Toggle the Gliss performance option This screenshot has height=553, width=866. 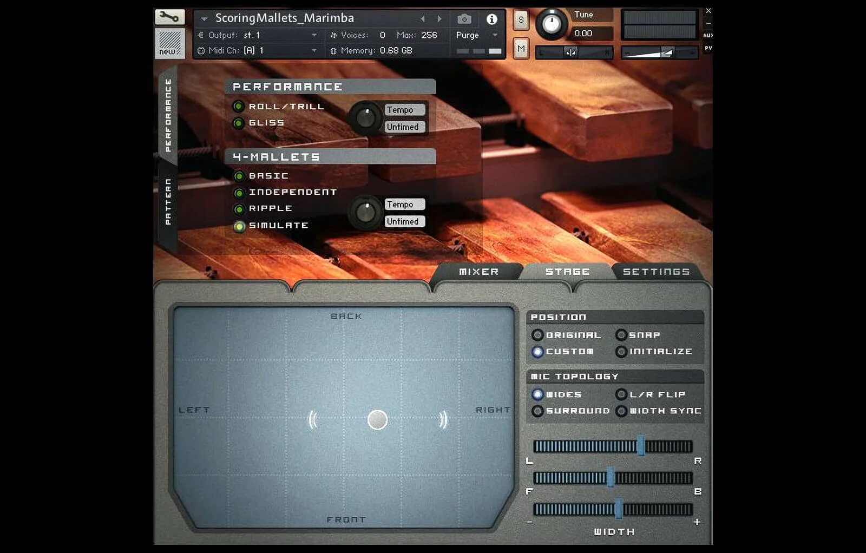click(239, 123)
